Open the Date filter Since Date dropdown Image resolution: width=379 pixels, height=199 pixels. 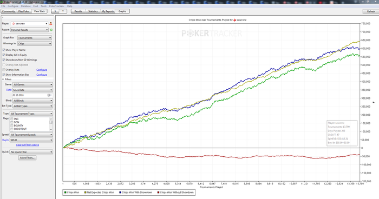click(x=32, y=90)
